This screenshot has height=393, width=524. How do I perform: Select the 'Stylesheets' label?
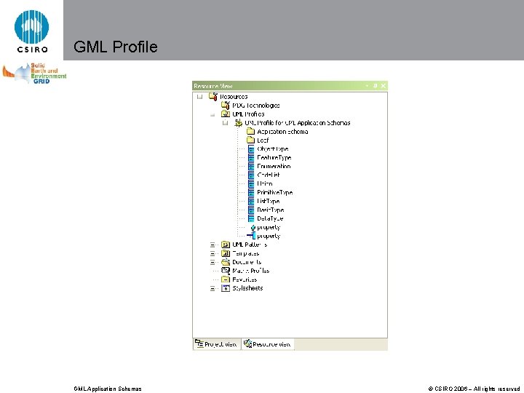click(x=247, y=288)
